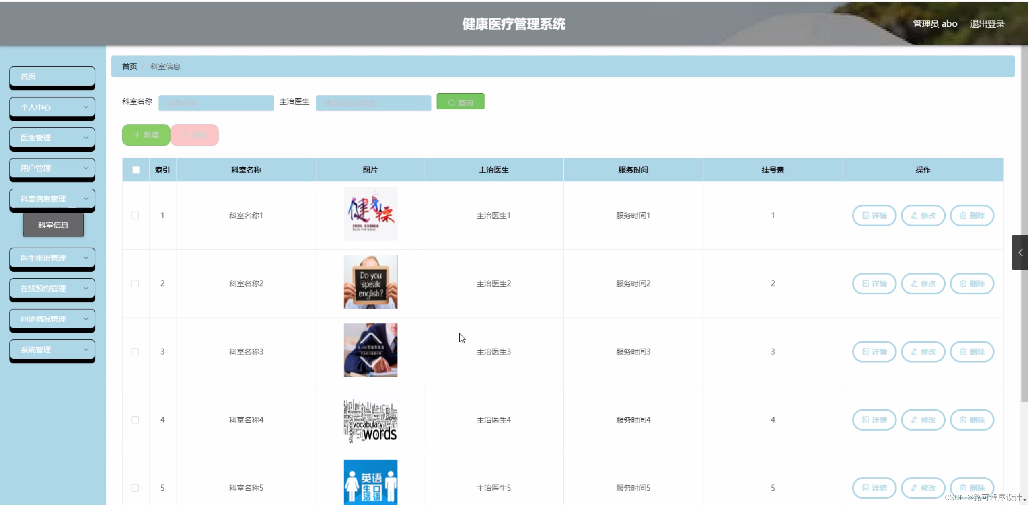The width and height of the screenshot is (1028, 505).
Task: Open 用户管理 from the sidebar
Action: tap(51, 168)
